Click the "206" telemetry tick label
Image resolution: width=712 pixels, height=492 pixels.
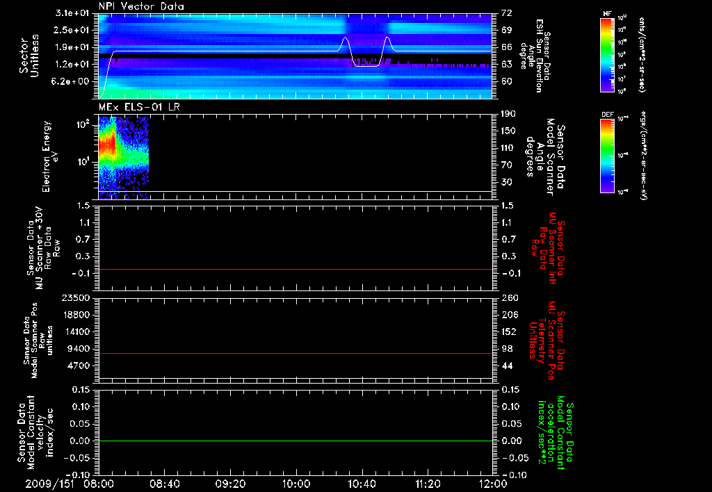click(x=510, y=315)
